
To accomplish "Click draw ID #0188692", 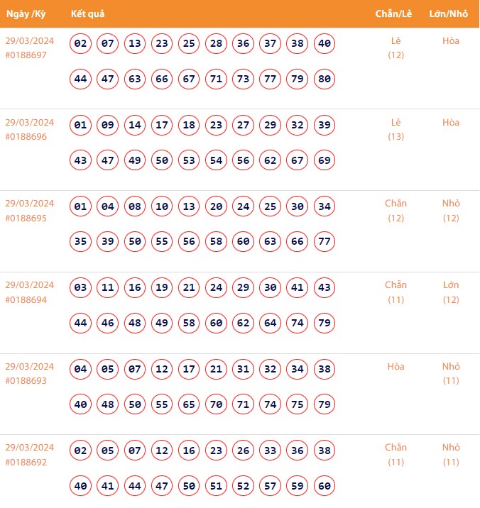I will point(26,462).
